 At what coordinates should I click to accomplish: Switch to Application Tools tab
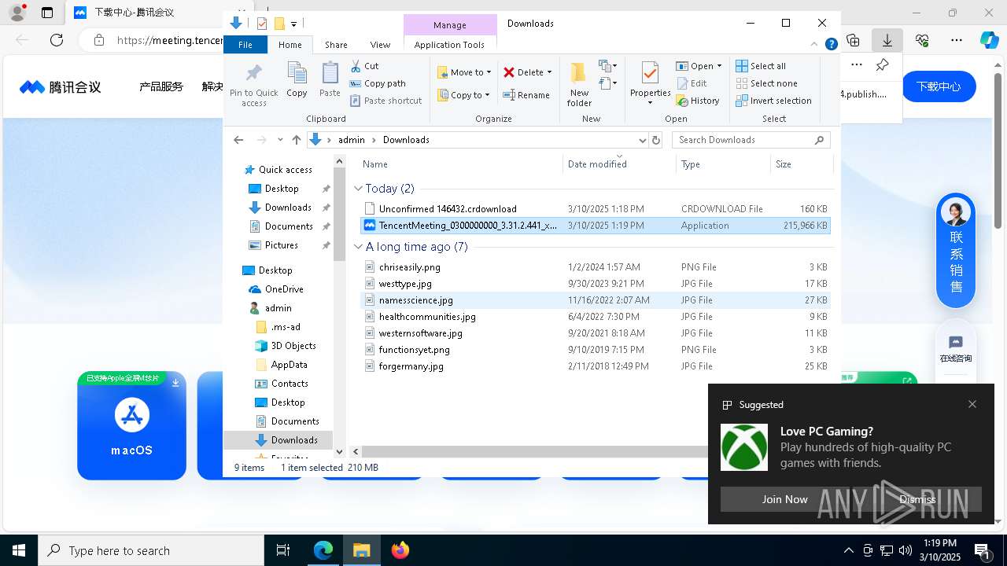click(449, 45)
